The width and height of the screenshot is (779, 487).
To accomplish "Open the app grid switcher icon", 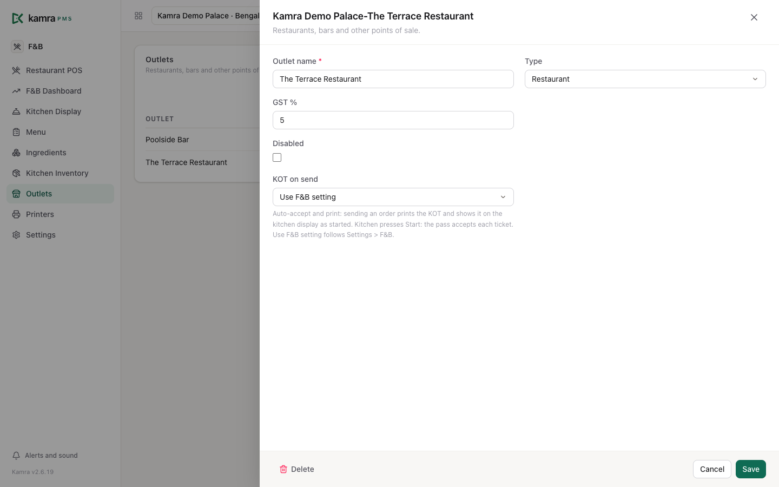I will tap(138, 16).
